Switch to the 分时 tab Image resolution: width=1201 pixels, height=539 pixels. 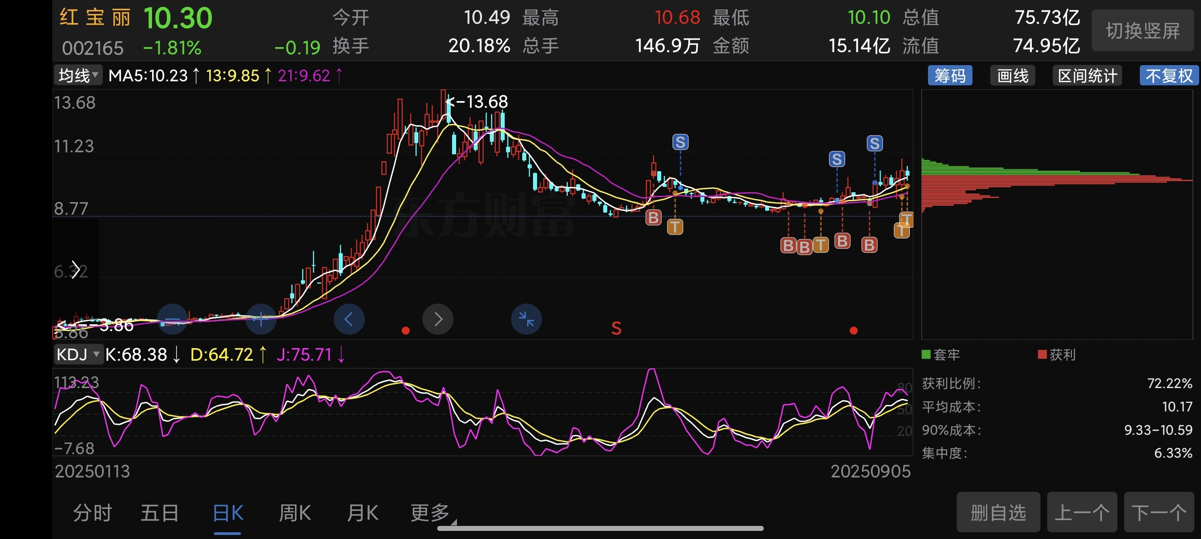click(x=92, y=513)
